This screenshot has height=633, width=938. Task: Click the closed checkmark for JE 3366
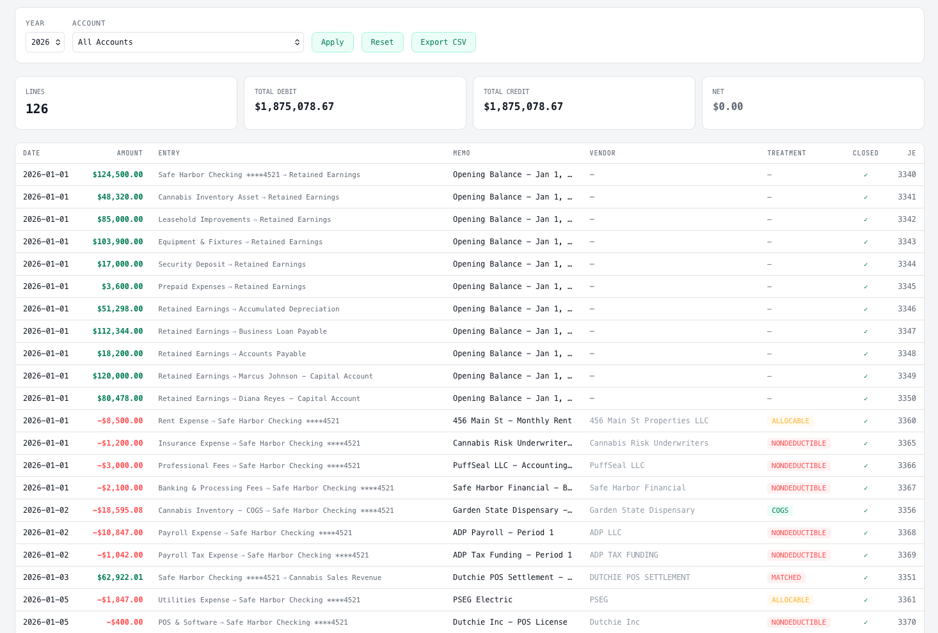[x=866, y=466]
